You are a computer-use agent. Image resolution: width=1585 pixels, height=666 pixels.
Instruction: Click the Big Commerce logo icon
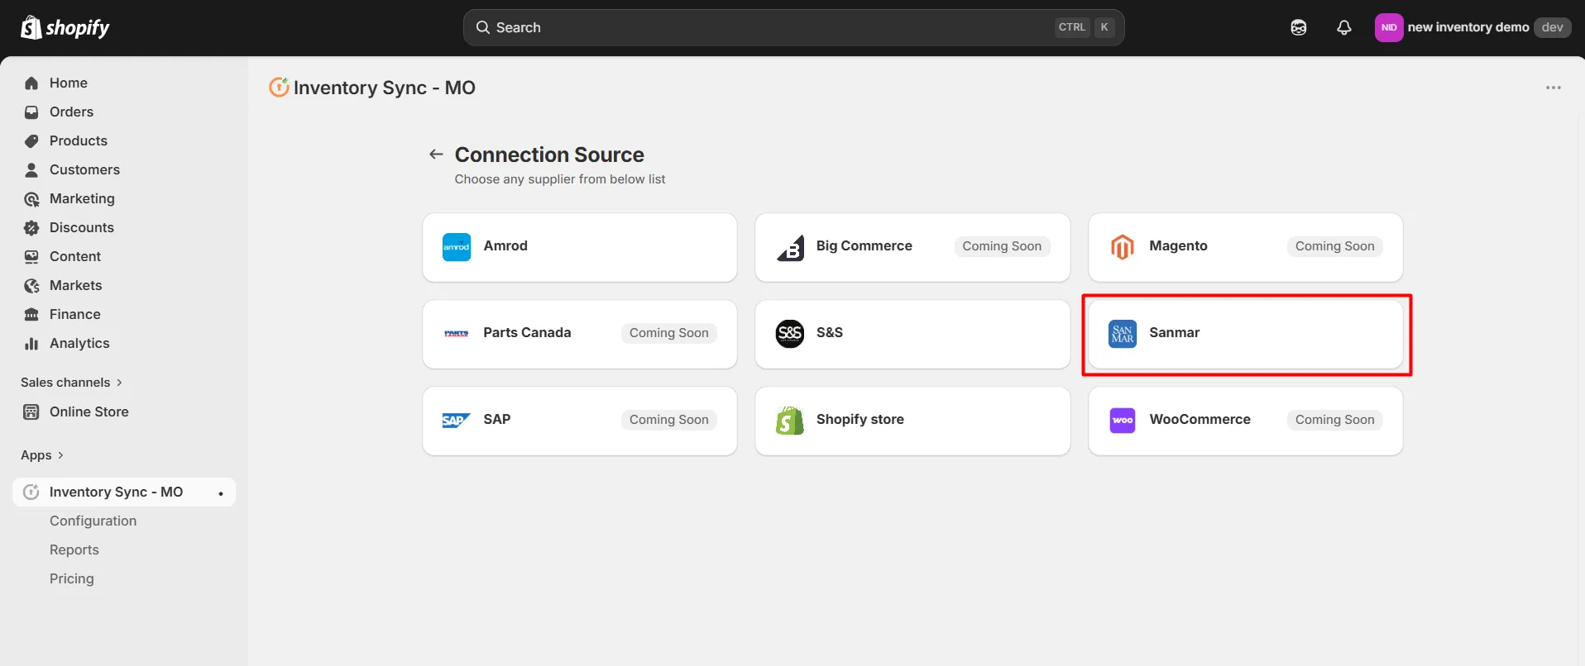coord(790,246)
